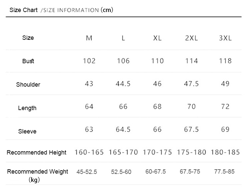This screenshot has height=191, width=250.
Task: Click the Length row label
Action: pyautogui.click(x=27, y=108)
